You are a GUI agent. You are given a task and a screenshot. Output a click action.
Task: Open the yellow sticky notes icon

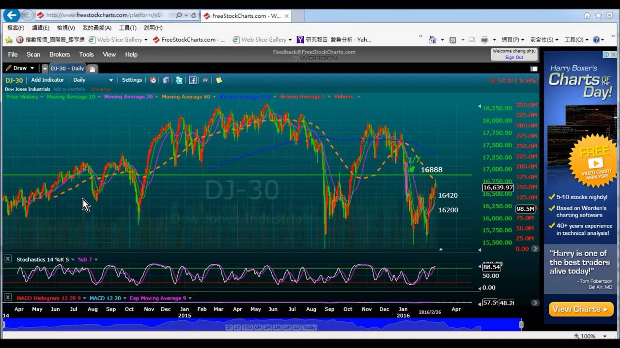(219, 80)
